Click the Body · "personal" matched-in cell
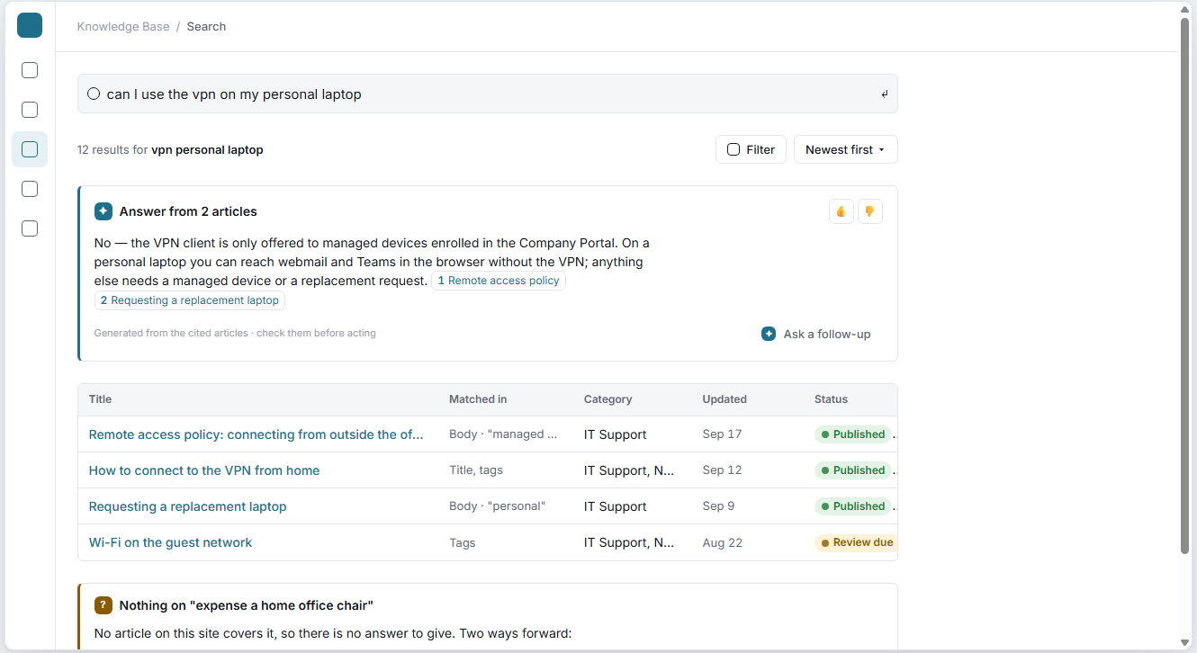This screenshot has height=653, width=1197. [x=498, y=506]
